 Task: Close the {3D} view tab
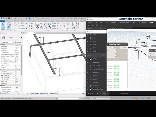(x=34, y=33)
